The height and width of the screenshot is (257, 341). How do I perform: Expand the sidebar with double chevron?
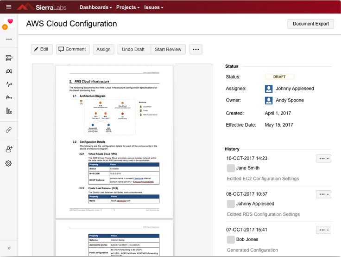point(9,248)
